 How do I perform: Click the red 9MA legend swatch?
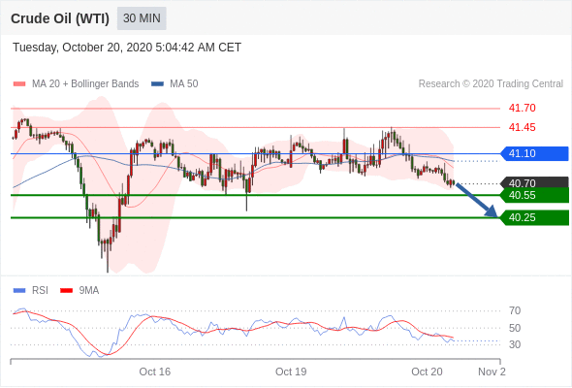pos(66,291)
